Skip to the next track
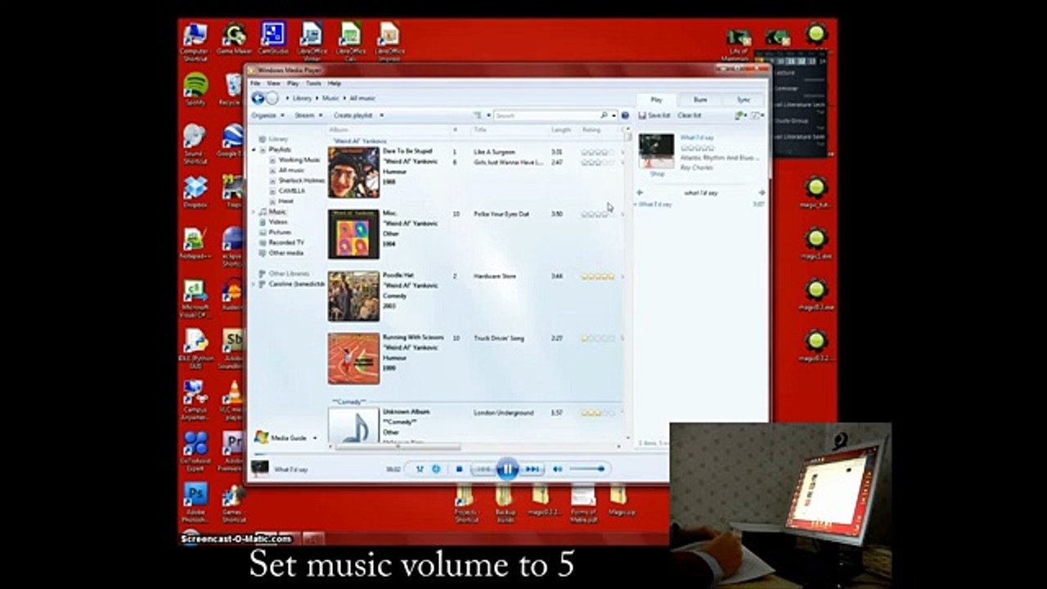The width and height of the screenshot is (1047, 589). pos(532,469)
